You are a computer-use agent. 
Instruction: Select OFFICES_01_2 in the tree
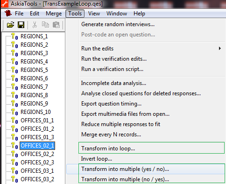click(37, 129)
